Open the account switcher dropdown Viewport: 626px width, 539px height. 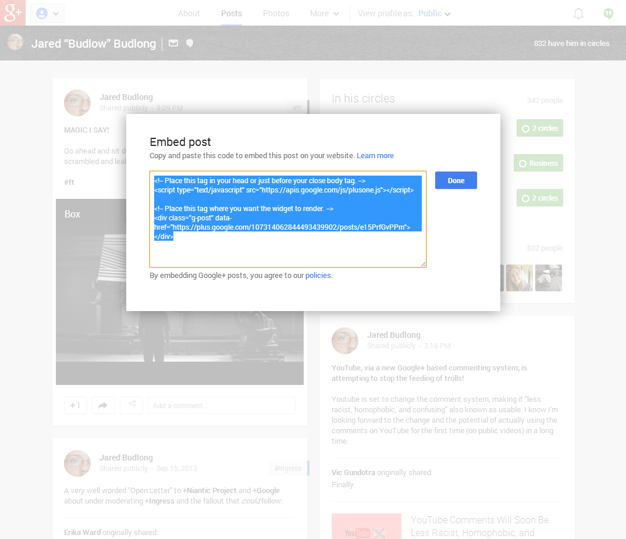[x=47, y=13]
